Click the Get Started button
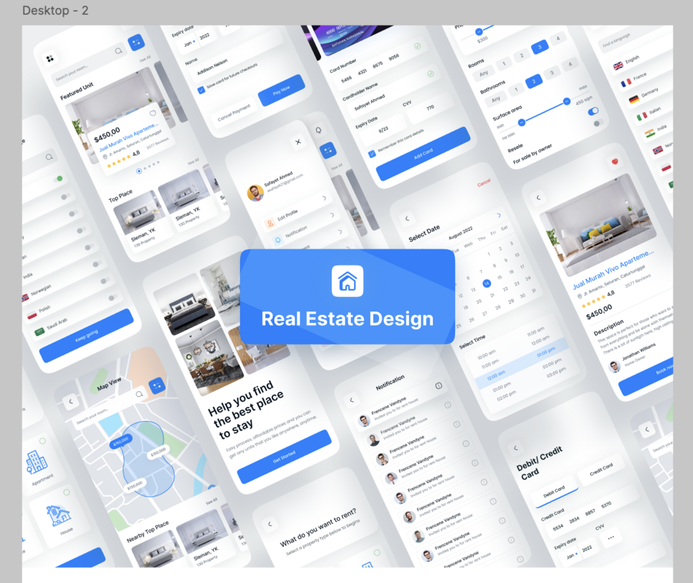 point(284,457)
